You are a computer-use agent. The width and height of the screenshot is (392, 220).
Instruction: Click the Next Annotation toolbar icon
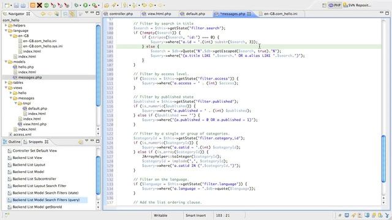125,5
